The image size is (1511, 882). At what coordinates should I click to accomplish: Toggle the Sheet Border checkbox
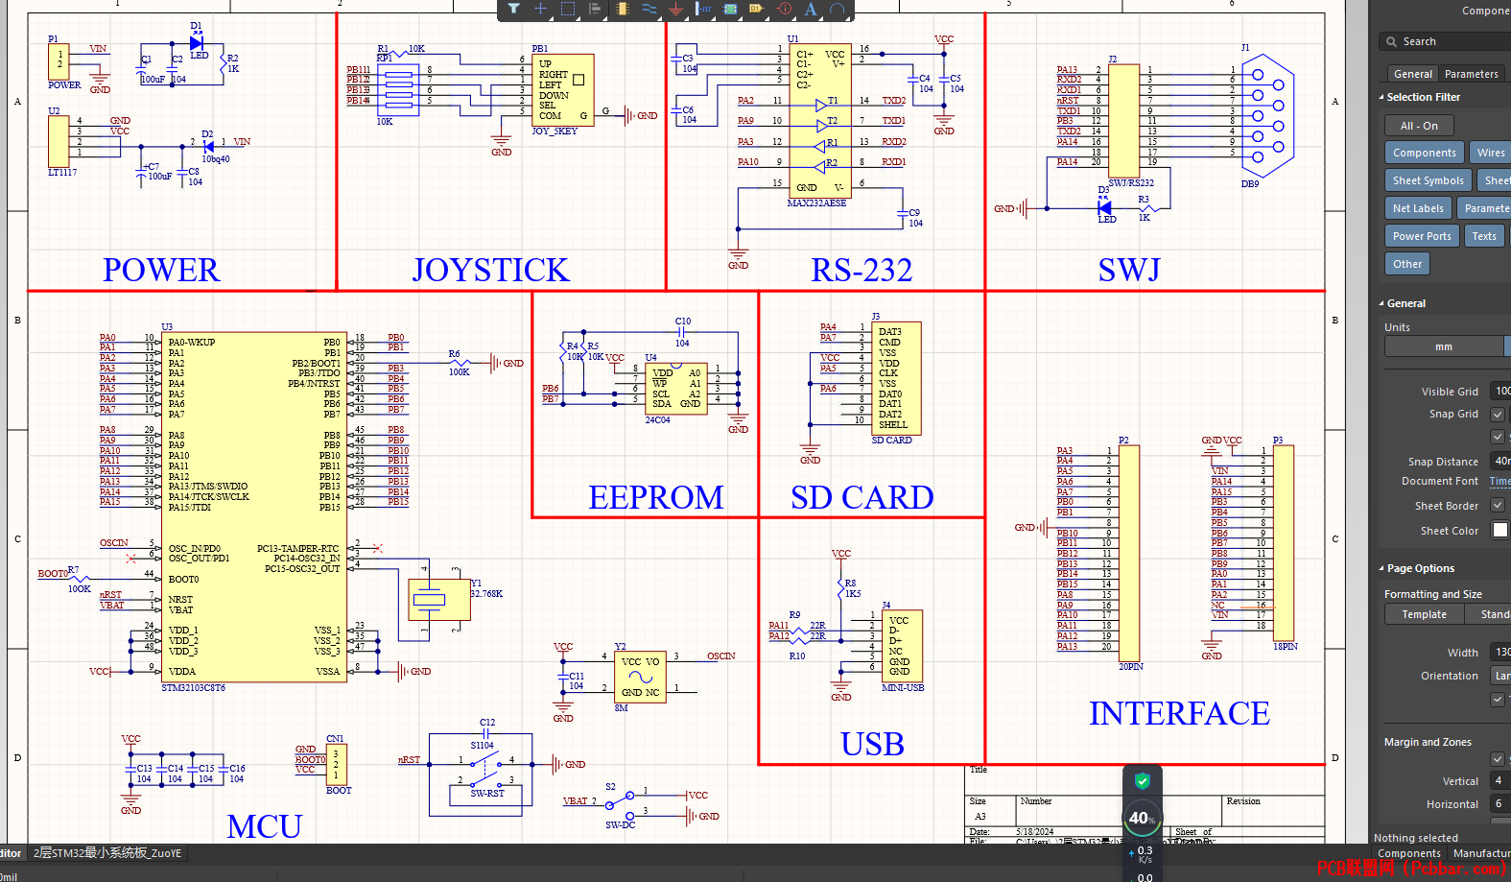point(1497,506)
